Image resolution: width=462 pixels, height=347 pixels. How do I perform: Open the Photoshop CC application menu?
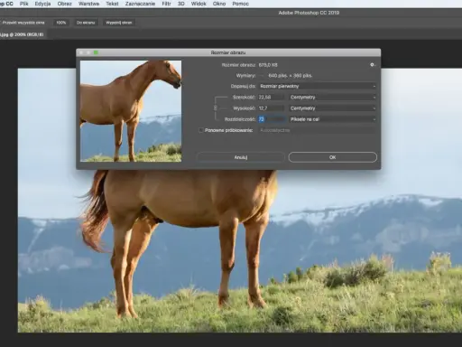coord(6,4)
